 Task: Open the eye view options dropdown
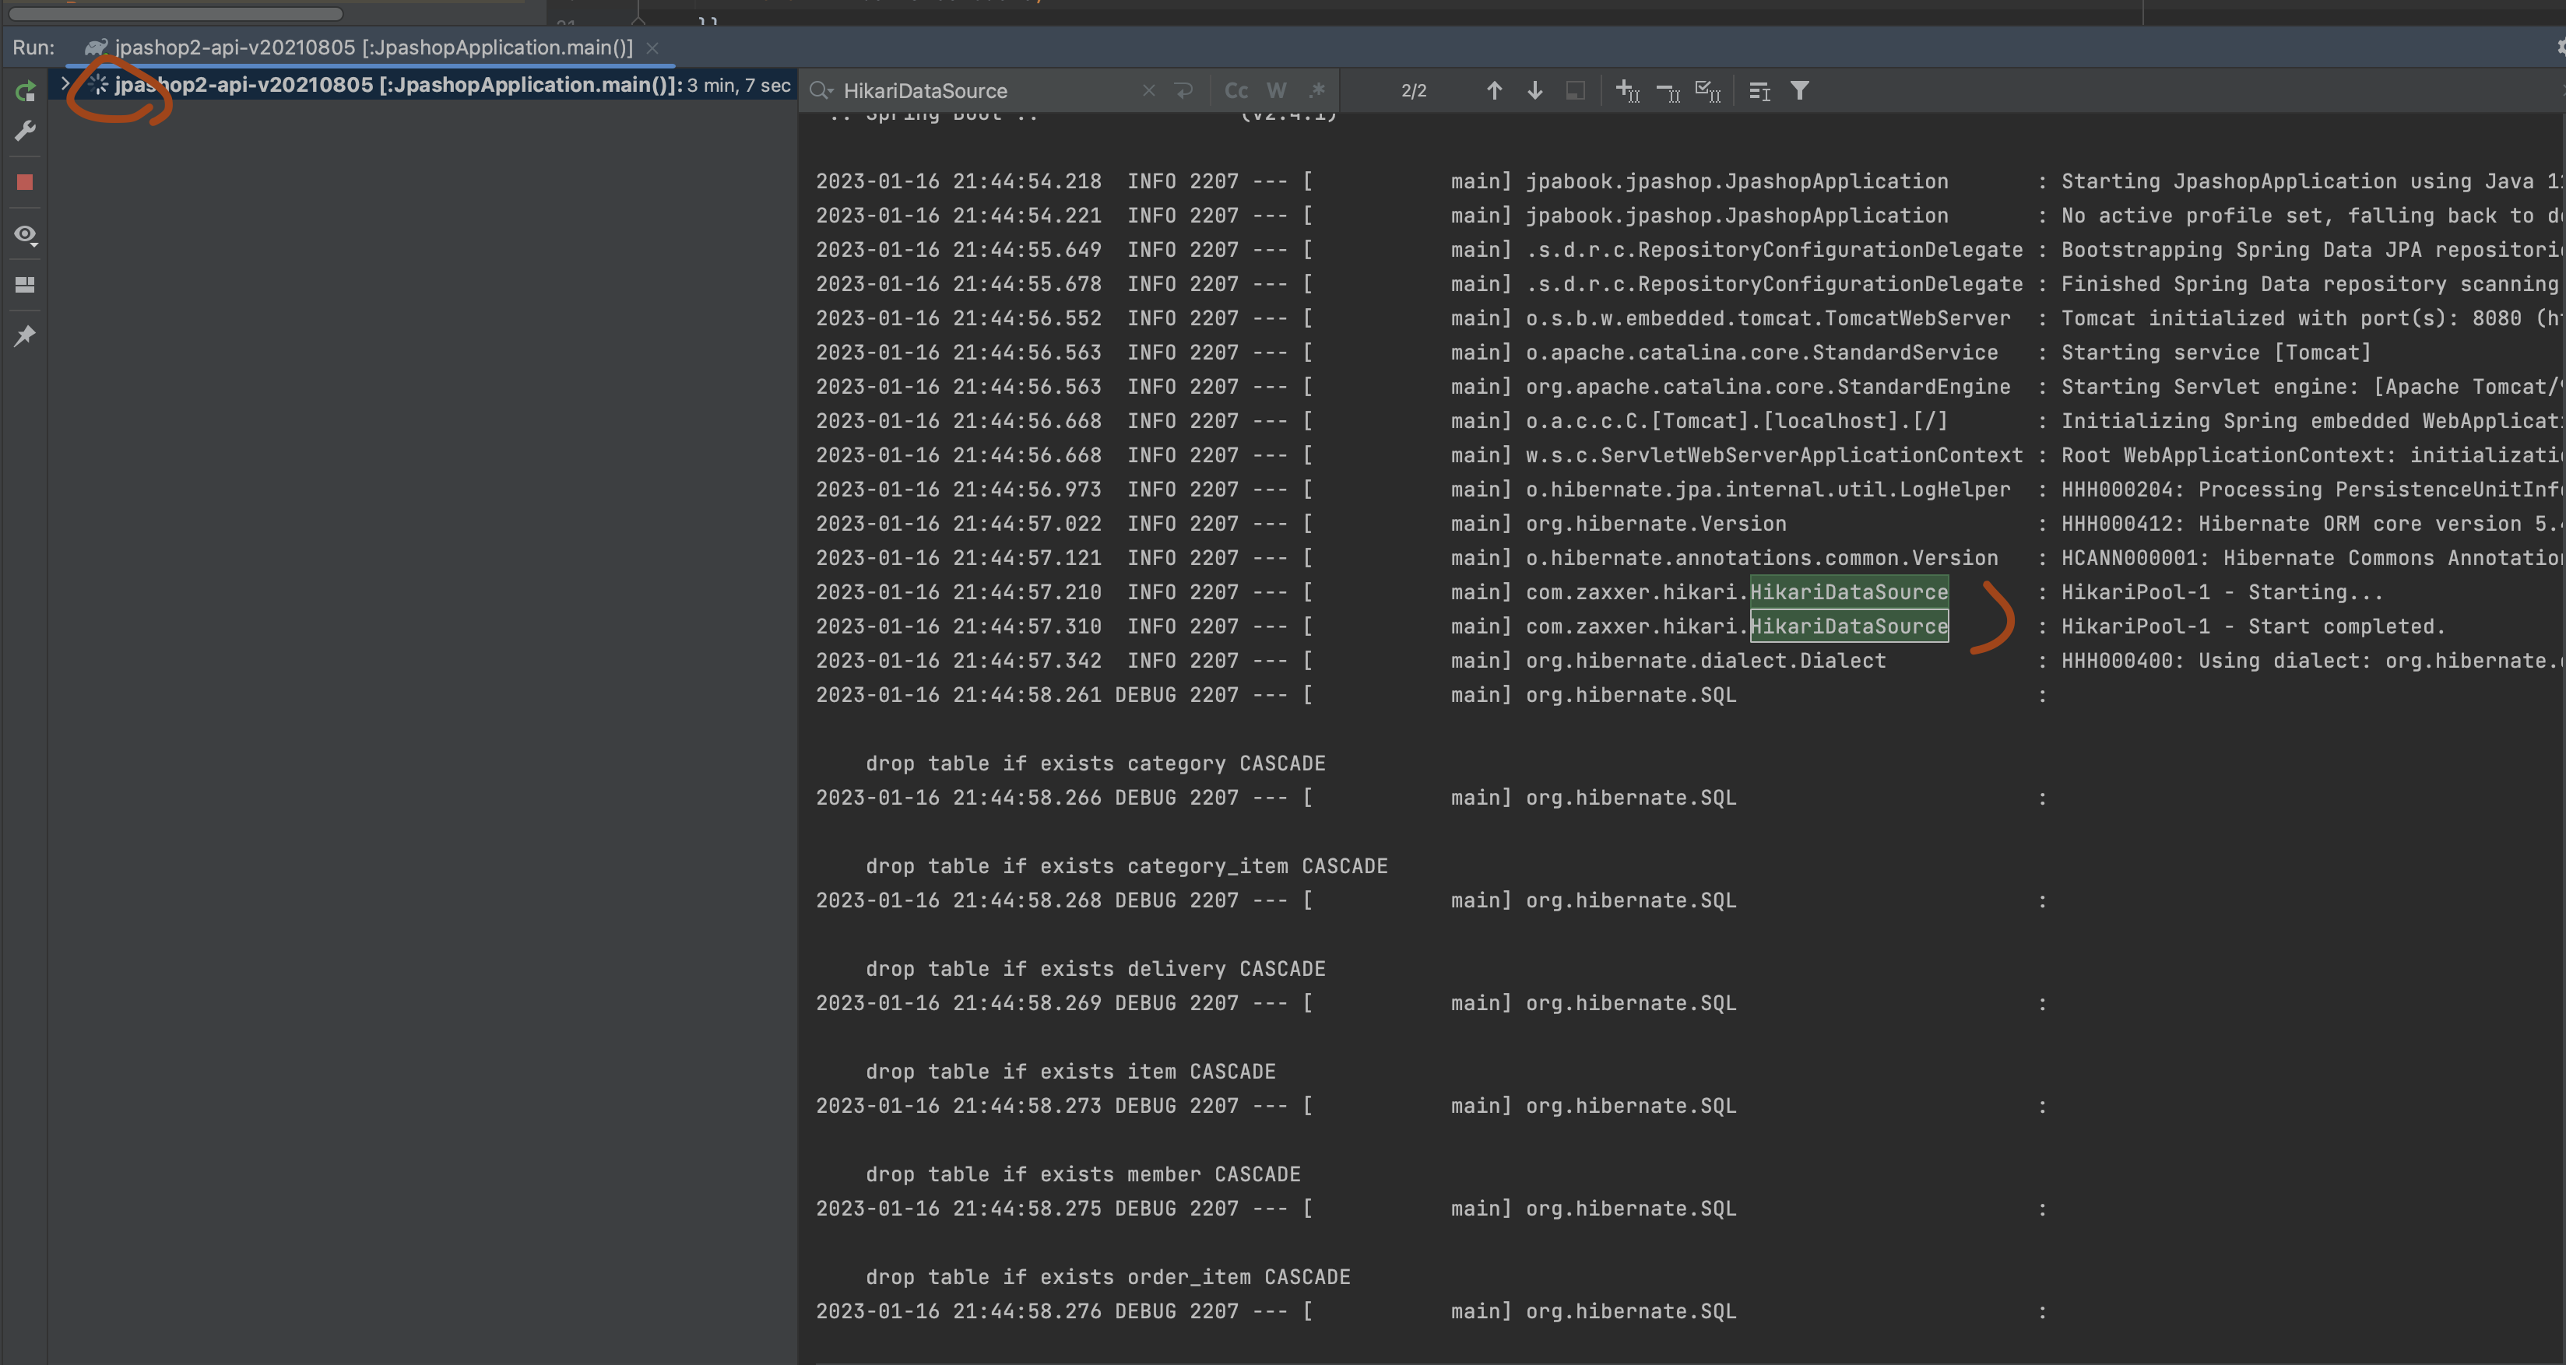pyautogui.click(x=26, y=234)
